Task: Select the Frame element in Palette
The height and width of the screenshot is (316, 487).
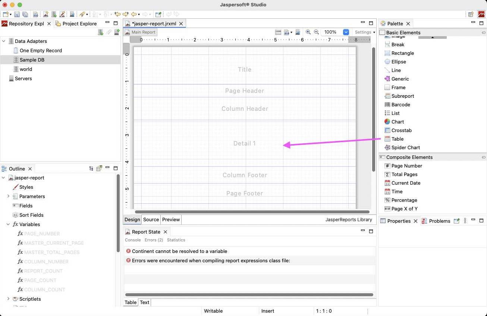Action: click(x=395, y=87)
